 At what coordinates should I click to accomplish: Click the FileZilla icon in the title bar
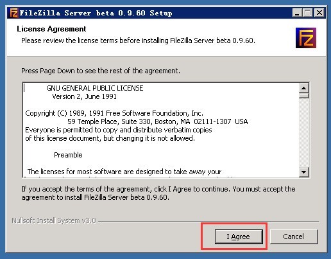(x=13, y=13)
